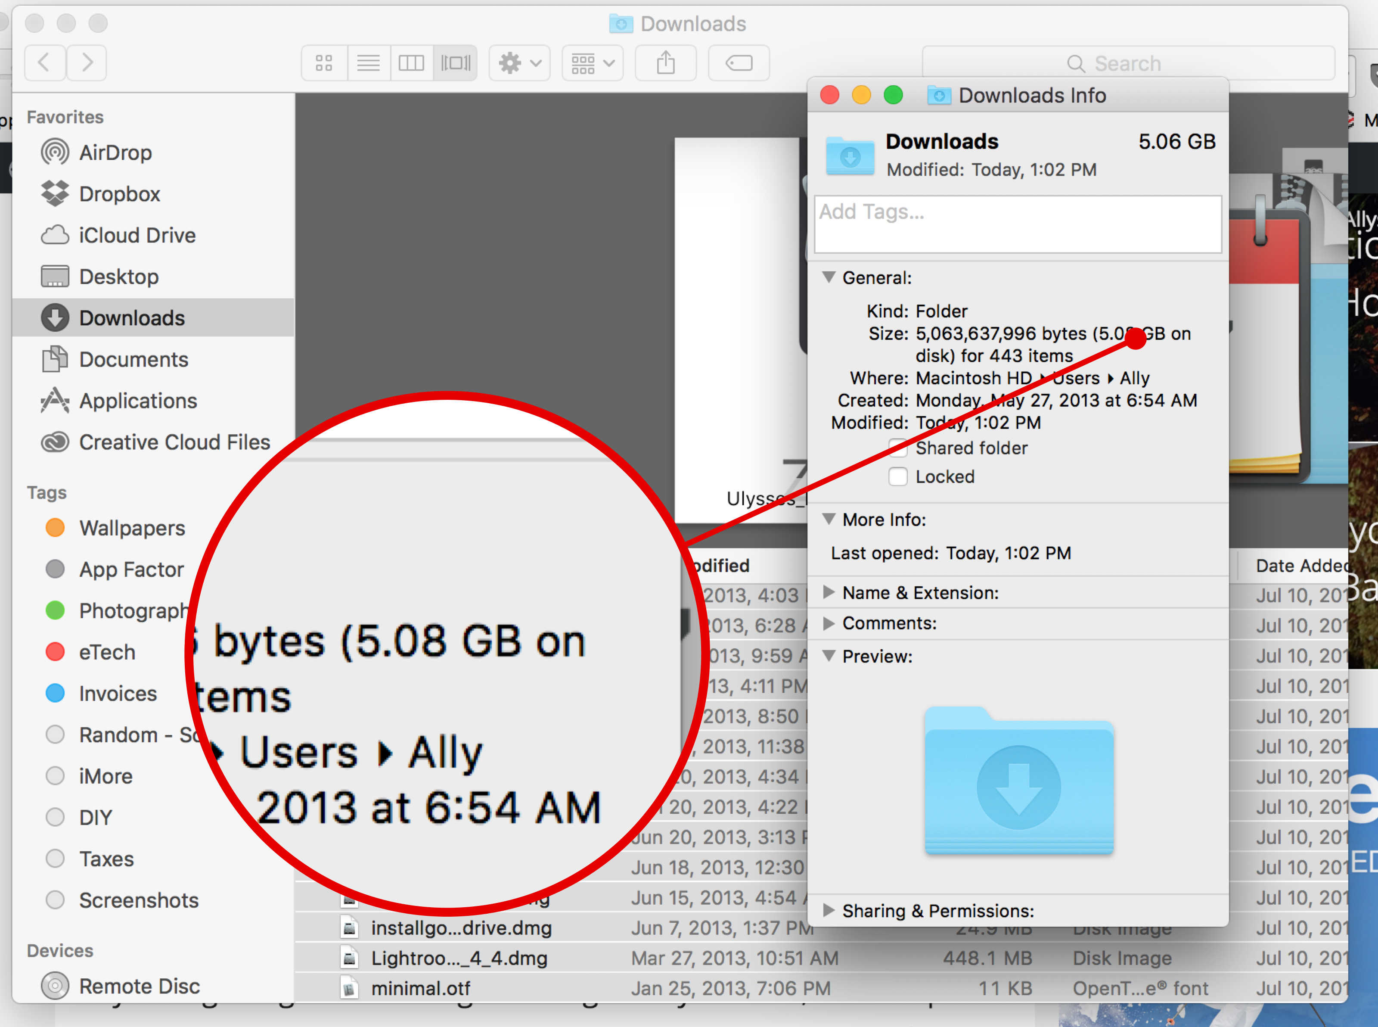Open the Documents folder in sidebar
The height and width of the screenshot is (1027, 1378).
(x=133, y=359)
